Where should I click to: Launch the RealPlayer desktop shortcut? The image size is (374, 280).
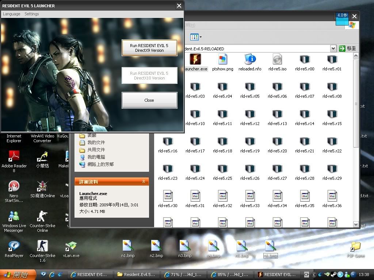tap(14, 246)
